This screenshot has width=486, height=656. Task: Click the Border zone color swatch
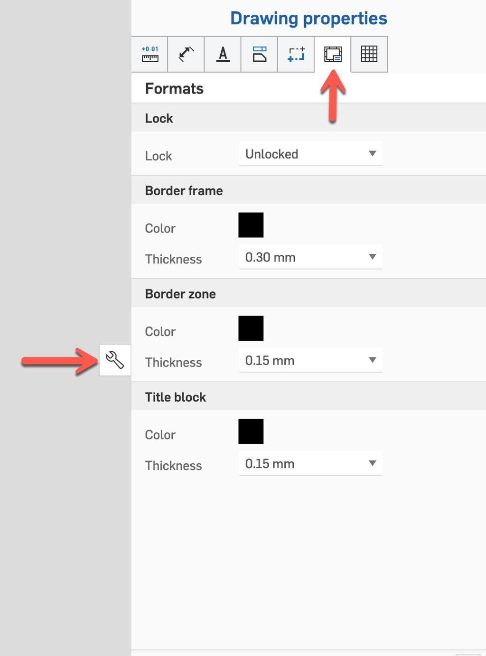coord(252,328)
